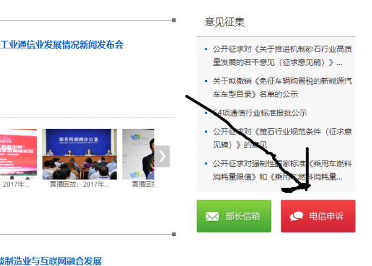The image size is (372, 266).
Task: Open the 直播回放：2017年 caption under blue photo
Action: 79,184
